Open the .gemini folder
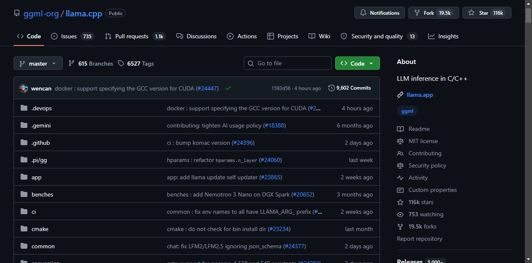This screenshot has height=263, width=532. point(41,125)
